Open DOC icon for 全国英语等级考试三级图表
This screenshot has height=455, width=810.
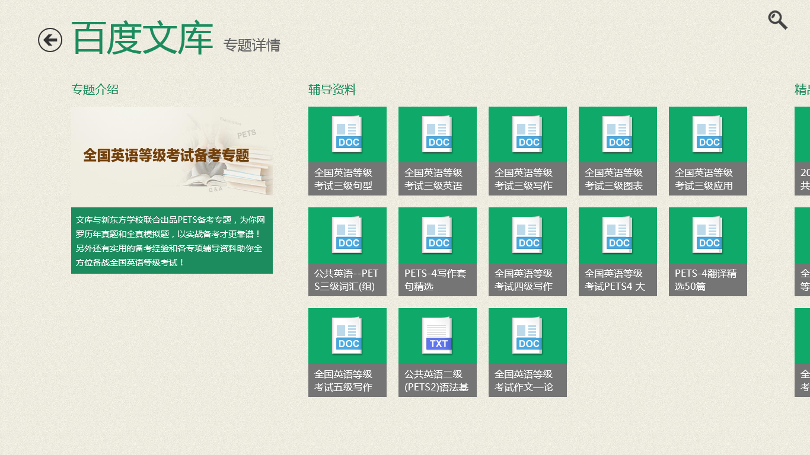click(618, 134)
